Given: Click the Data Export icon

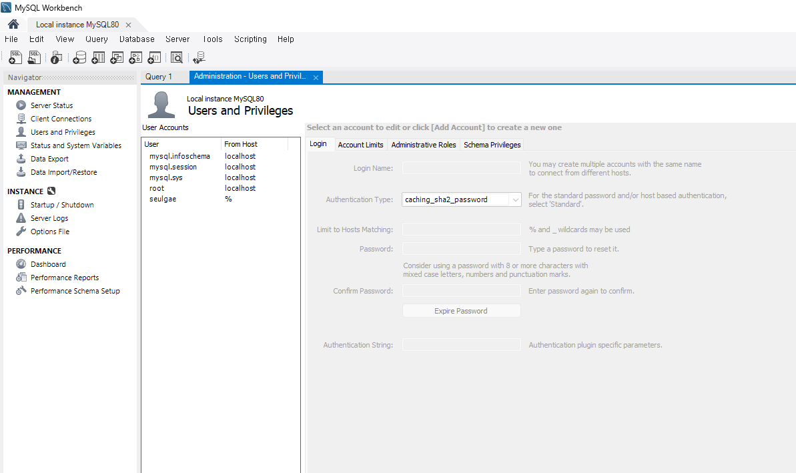Looking at the screenshot, I should click(21, 158).
